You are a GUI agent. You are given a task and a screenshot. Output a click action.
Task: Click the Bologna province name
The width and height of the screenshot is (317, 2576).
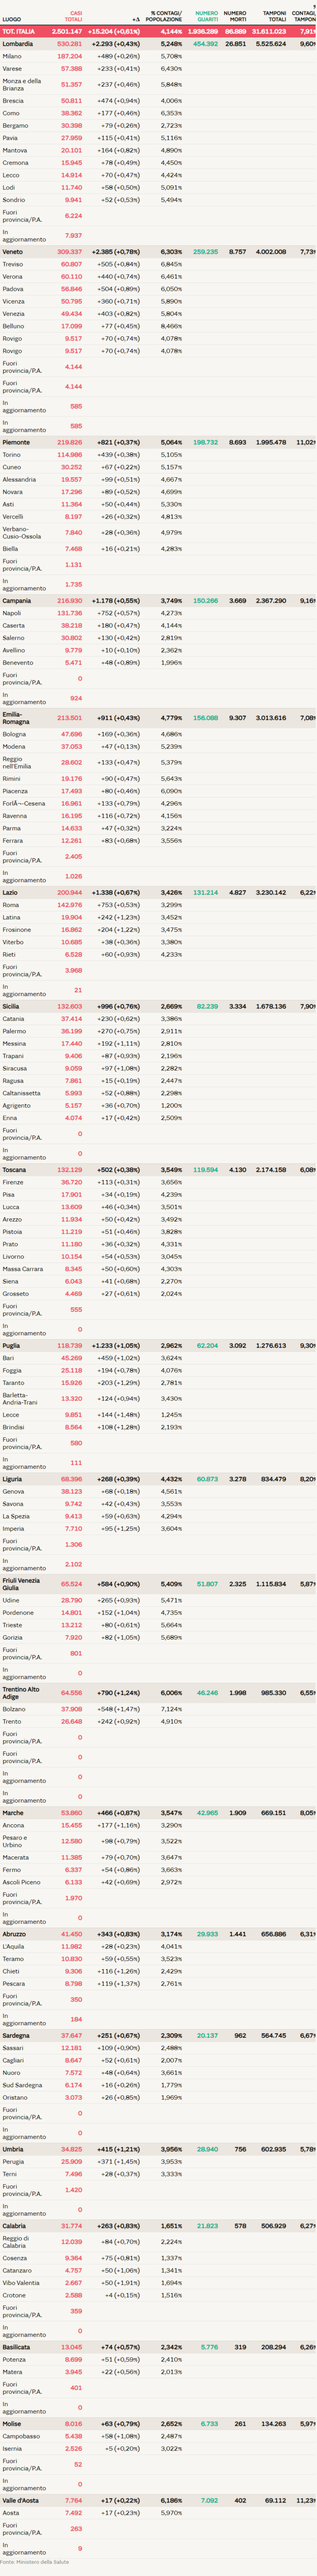coord(14,734)
